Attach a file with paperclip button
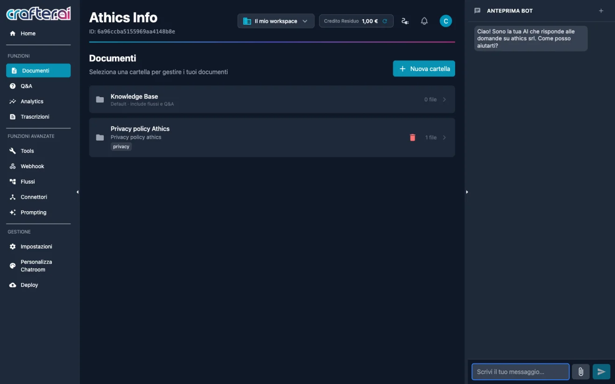Viewport: 615px width, 384px height. (x=581, y=372)
